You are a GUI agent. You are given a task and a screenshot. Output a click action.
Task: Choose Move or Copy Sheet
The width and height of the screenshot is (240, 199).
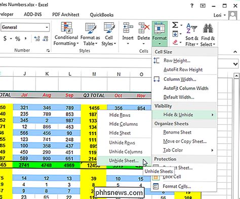185,141
